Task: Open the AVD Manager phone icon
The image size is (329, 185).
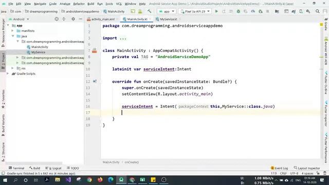Action: [x=301, y=11]
